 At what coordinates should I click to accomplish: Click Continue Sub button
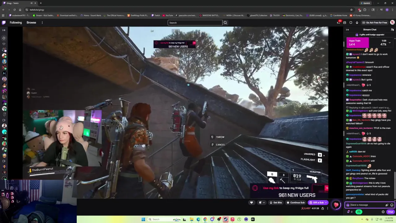pos(296,203)
